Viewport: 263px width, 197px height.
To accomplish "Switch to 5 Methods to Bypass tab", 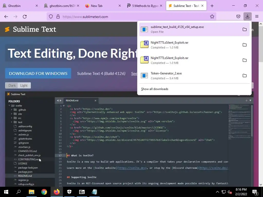I will [x=144, y=6].
